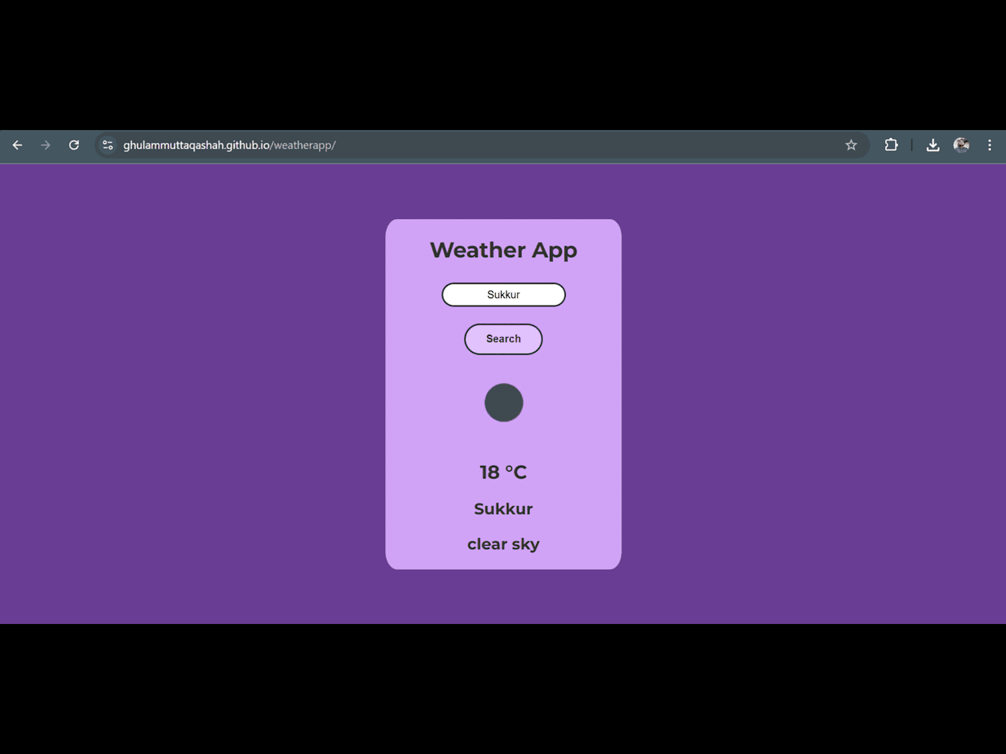Click the Weather App heading

[x=504, y=250]
